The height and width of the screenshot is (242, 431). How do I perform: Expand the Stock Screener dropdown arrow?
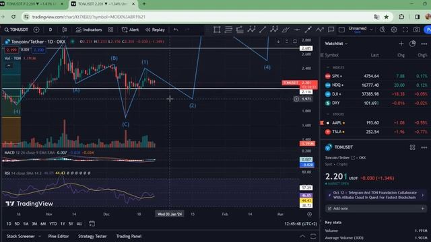pyautogui.click(x=40, y=236)
